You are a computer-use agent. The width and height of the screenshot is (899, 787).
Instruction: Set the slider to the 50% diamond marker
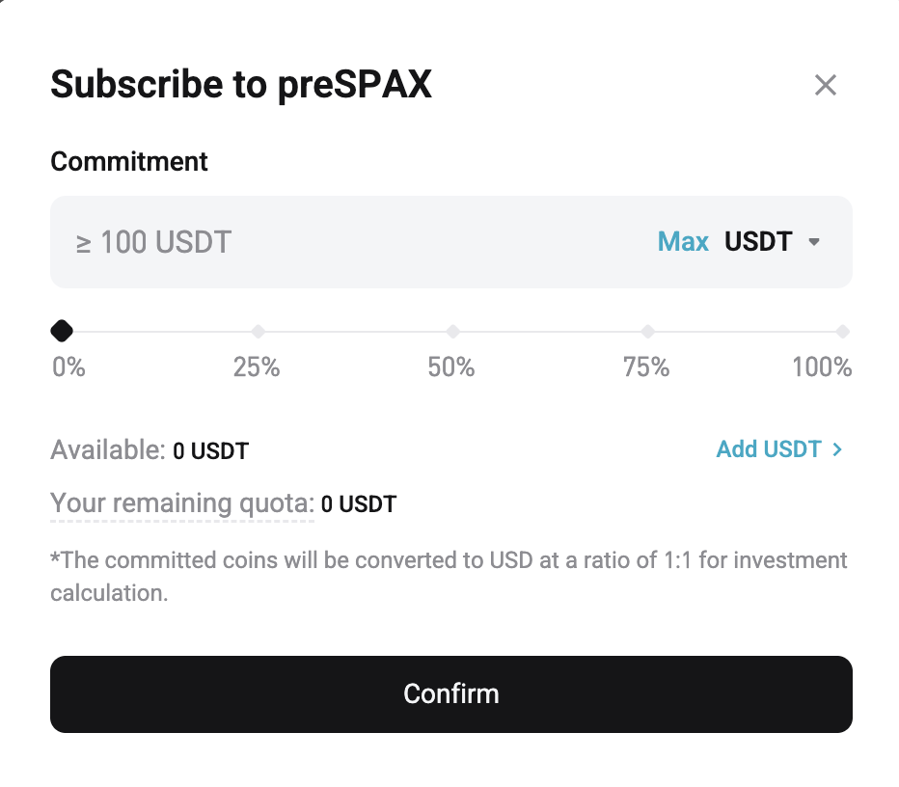tap(452, 332)
